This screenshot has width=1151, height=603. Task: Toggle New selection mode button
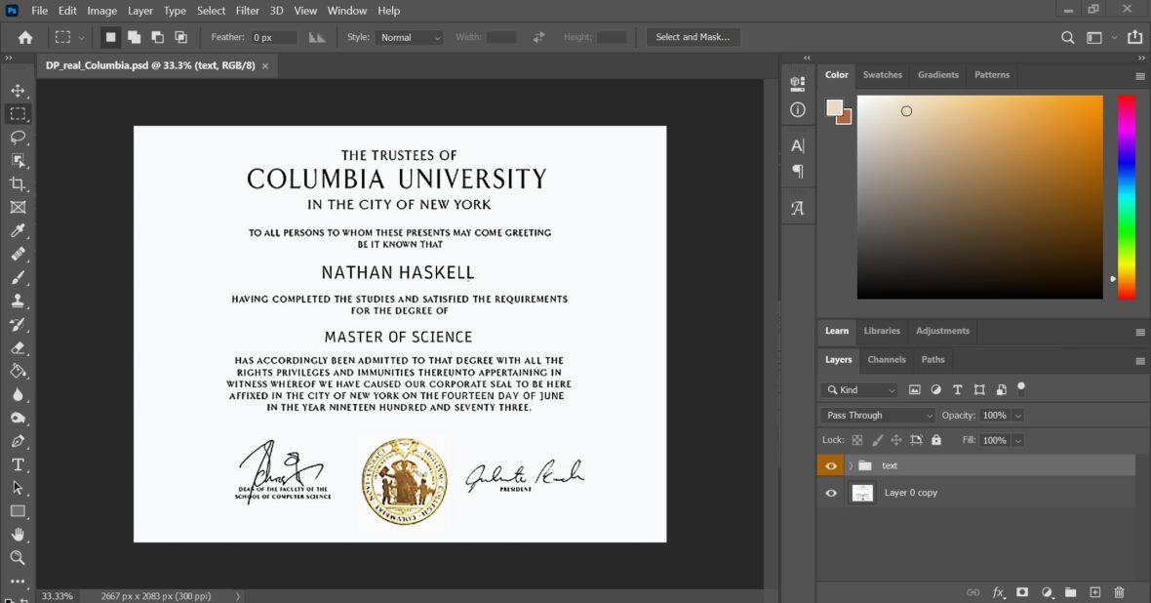110,37
